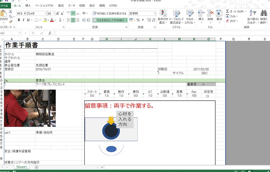Click the yellow fill color bucket
Screen dimensions: 270x172
[44, 20]
